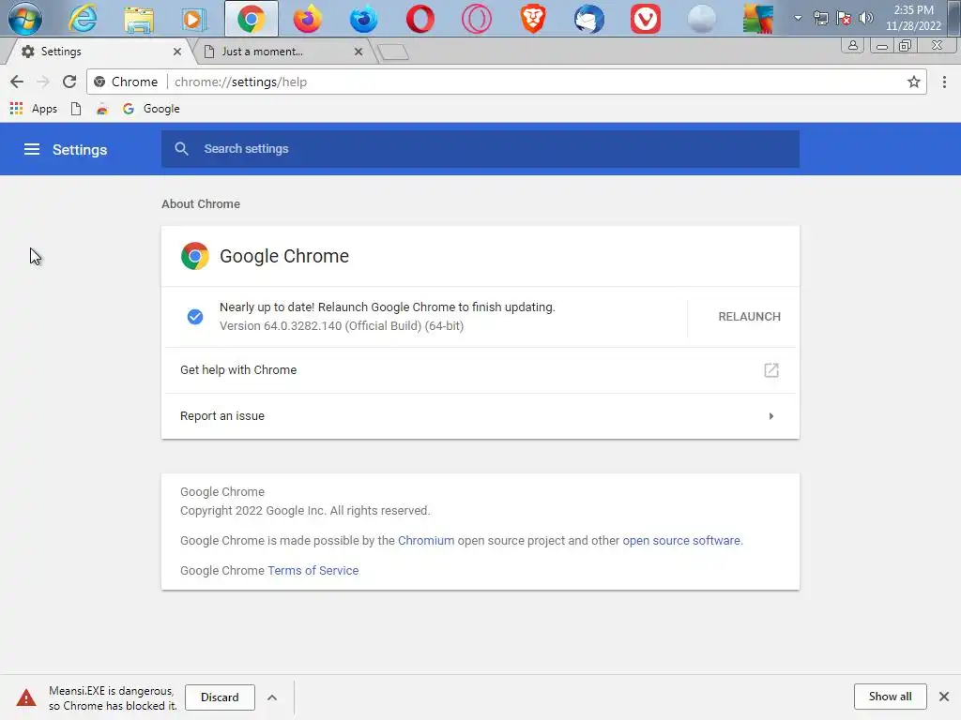Open the Terms of Service link
The height and width of the screenshot is (720, 961).
[x=313, y=570]
